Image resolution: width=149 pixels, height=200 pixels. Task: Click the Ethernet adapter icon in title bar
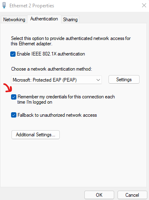click(4, 5)
